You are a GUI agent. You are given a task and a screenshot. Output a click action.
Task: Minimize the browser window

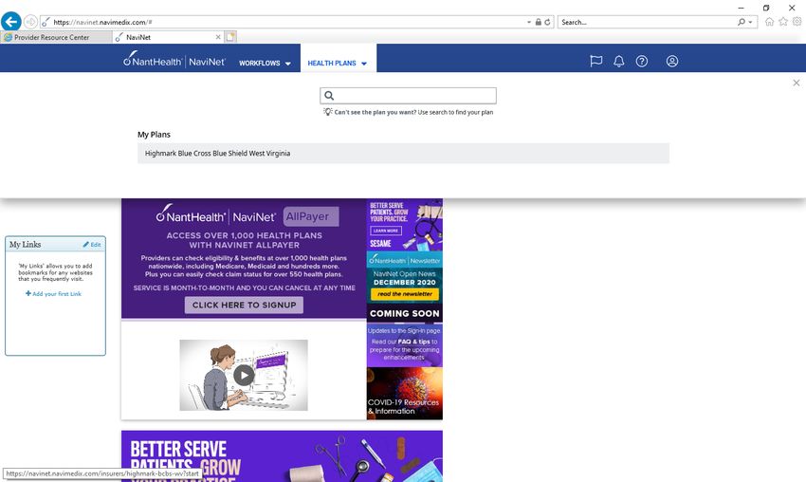click(741, 8)
